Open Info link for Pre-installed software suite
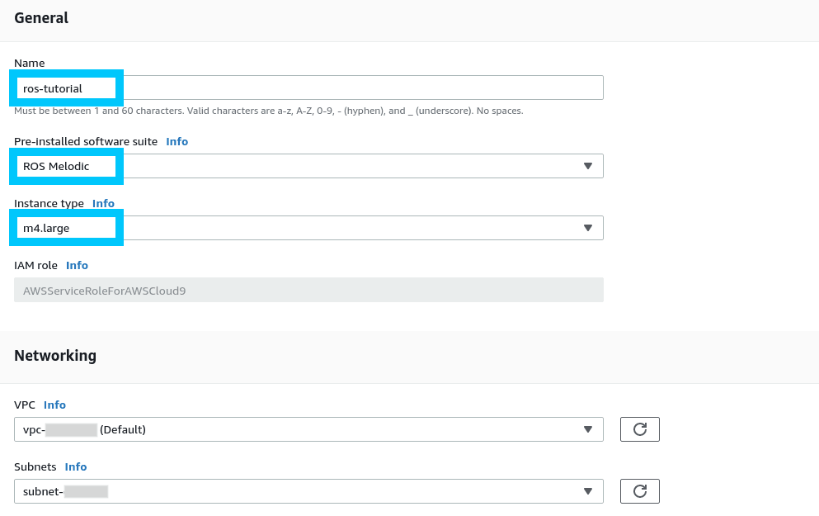Screen dimensions: 819x516 177,141
